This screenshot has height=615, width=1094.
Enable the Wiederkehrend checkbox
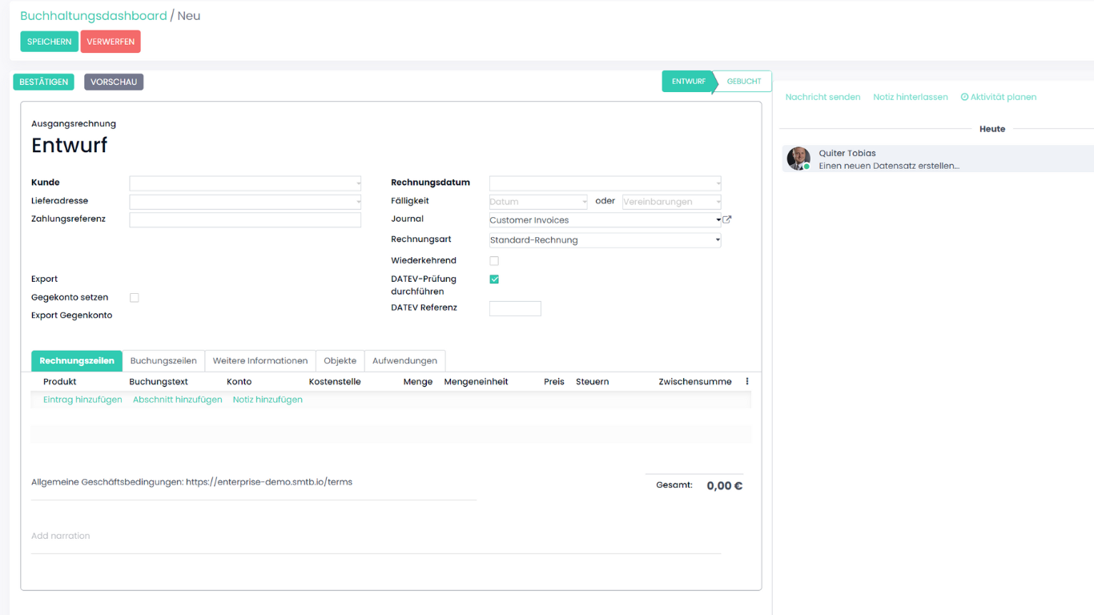click(x=494, y=261)
